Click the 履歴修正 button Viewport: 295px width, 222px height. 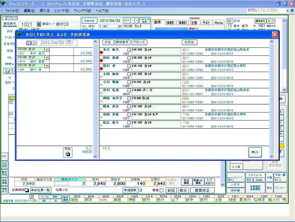click(x=202, y=190)
